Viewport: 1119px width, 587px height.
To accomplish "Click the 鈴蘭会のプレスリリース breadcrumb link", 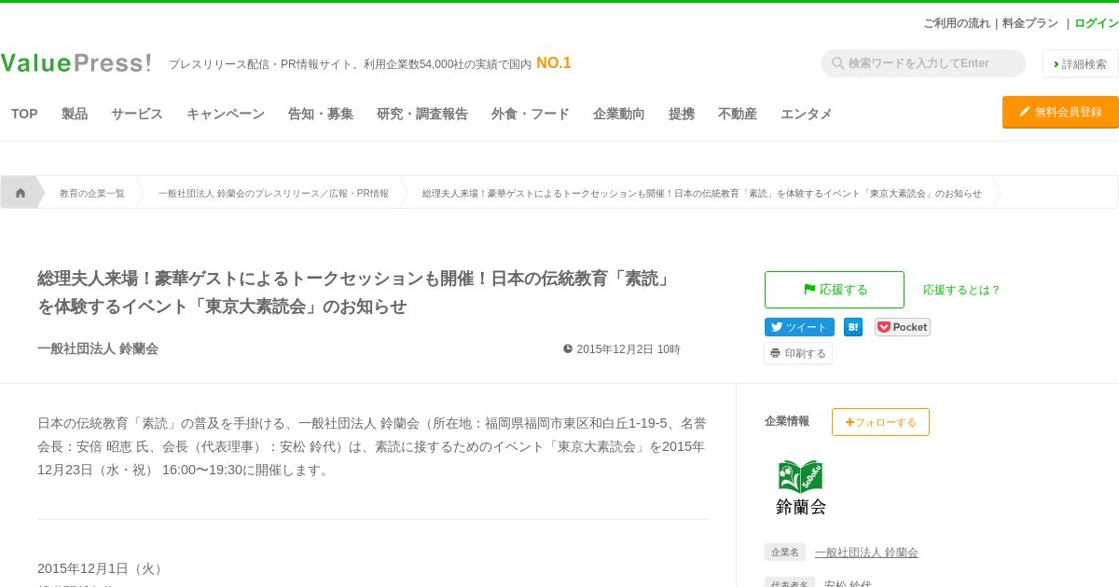I will coord(273,193).
